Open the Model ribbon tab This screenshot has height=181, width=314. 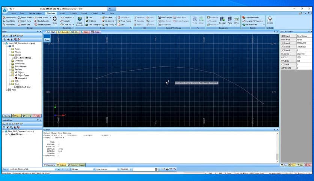coord(62,13)
